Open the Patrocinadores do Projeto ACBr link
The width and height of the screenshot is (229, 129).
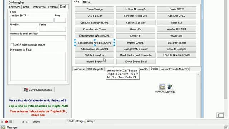pyautogui.click(x=38, y=106)
